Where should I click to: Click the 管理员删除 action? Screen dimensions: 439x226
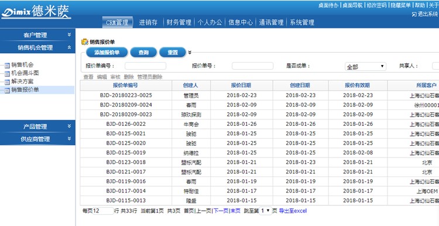[x=150, y=77]
